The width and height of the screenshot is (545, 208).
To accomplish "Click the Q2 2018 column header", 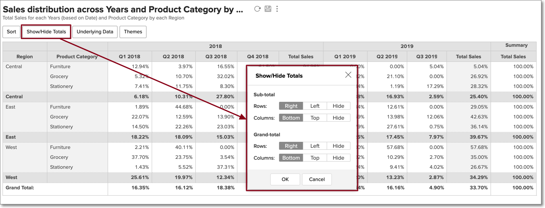I will 173,57.
